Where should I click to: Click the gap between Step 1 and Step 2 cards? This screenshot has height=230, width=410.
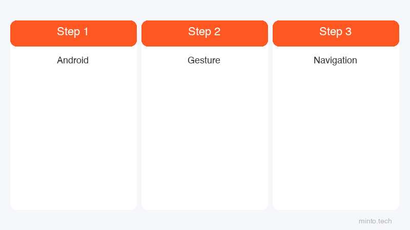point(139,114)
